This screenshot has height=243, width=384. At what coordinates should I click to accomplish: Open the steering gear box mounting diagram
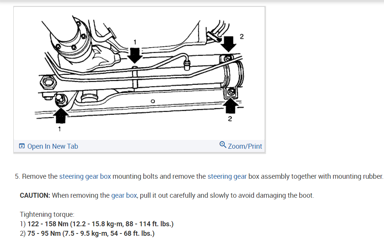[139, 73]
